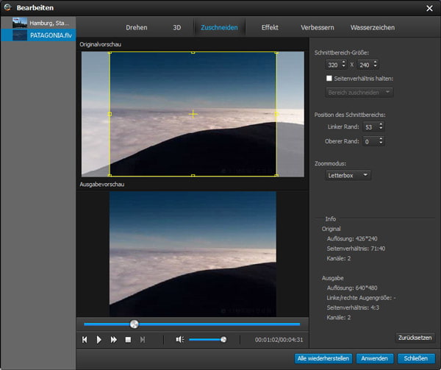
Task: Enable the Seitenverhältnis halten checkbox
Action: pos(329,78)
